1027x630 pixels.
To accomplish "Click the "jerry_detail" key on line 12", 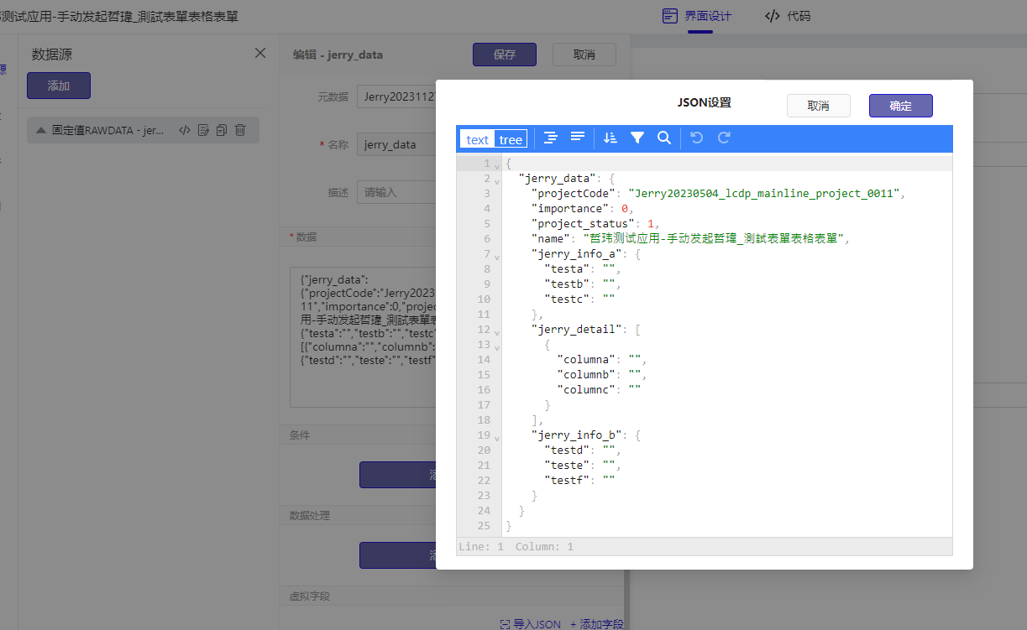I will coord(577,329).
